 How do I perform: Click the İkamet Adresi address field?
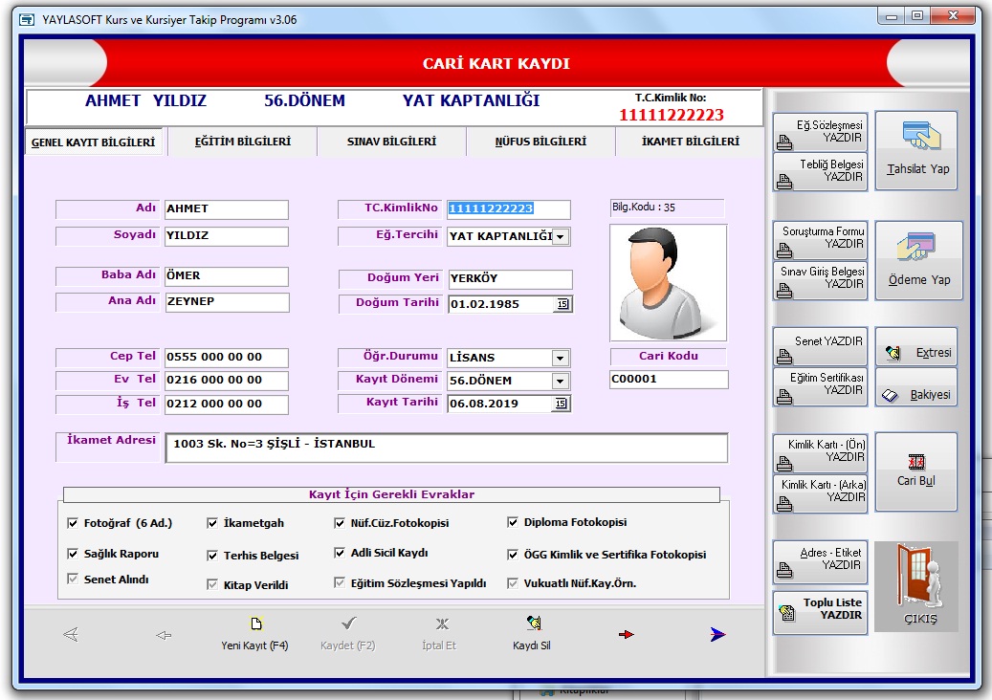pyautogui.click(x=447, y=448)
